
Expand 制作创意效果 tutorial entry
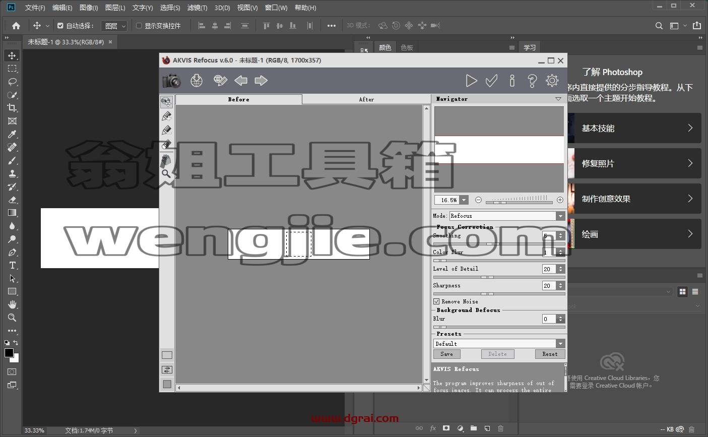(x=634, y=199)
